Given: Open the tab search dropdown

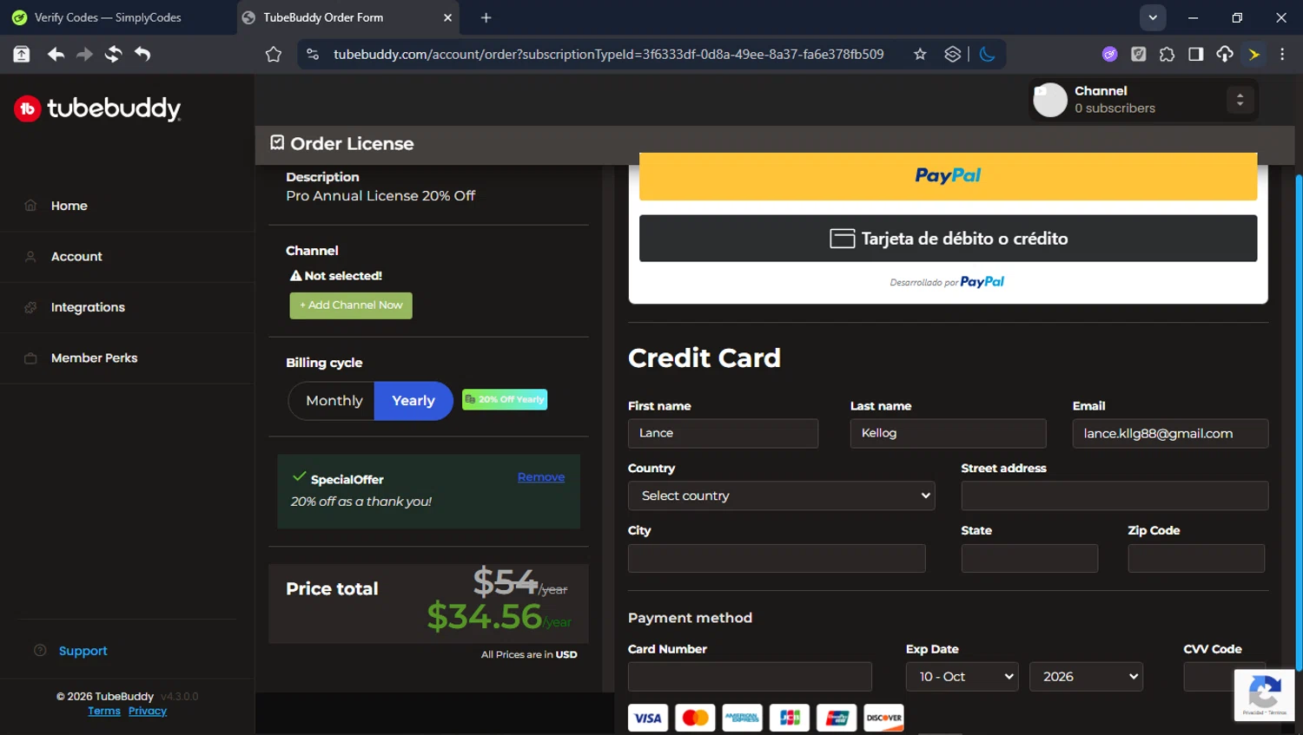Looking at the screenshot, I should pos(1153,17).
